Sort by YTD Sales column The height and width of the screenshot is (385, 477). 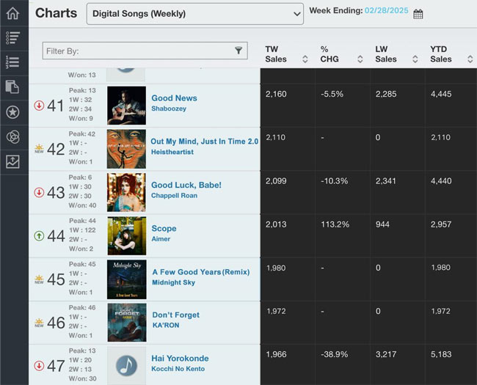470,59
